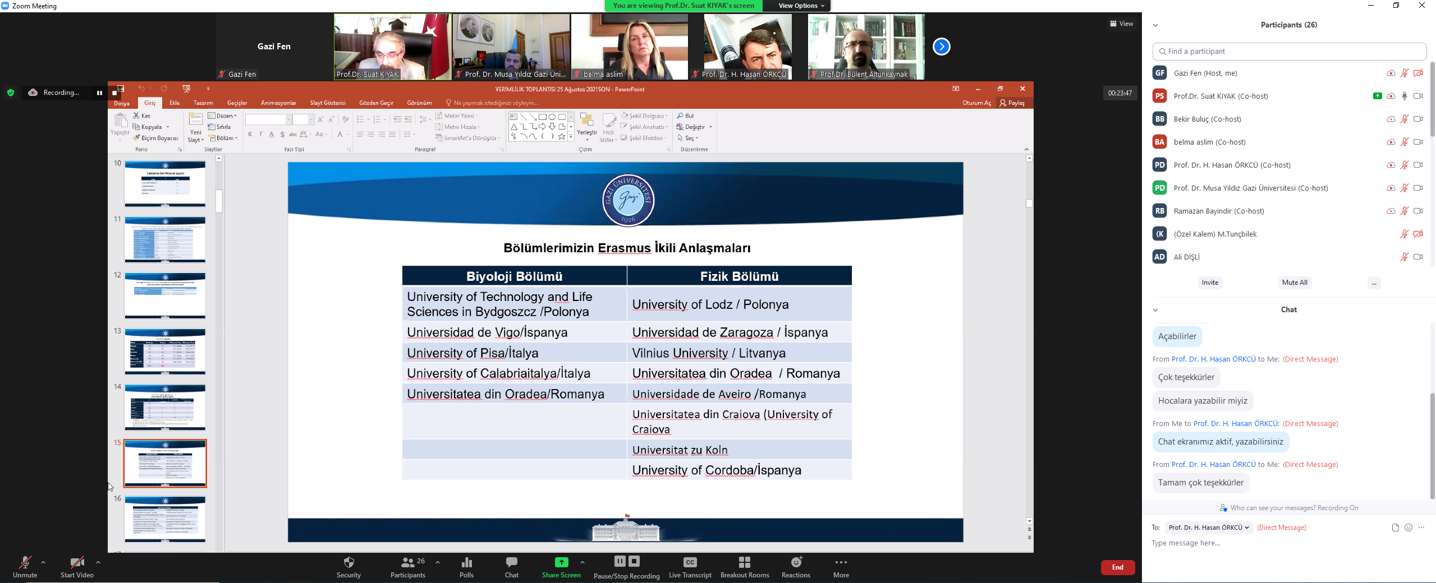Toggle bold K formatting in PowerPoint

pos(250,135)
